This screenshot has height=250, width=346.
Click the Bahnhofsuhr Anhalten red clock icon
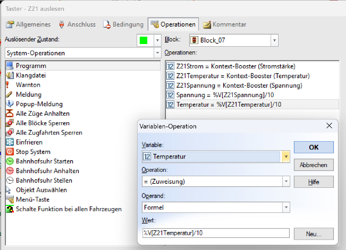click(10, 171)
